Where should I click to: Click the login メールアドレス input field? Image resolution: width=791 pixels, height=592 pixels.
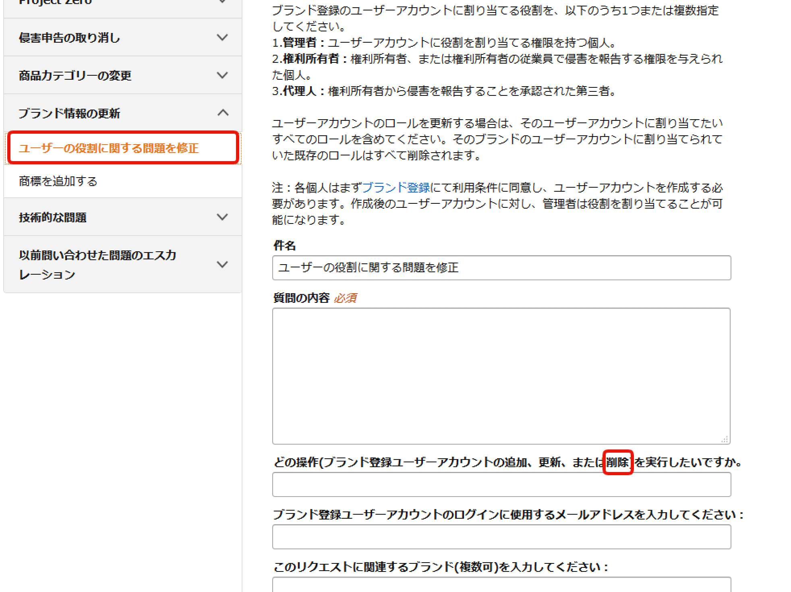click(x=501, y=537)
